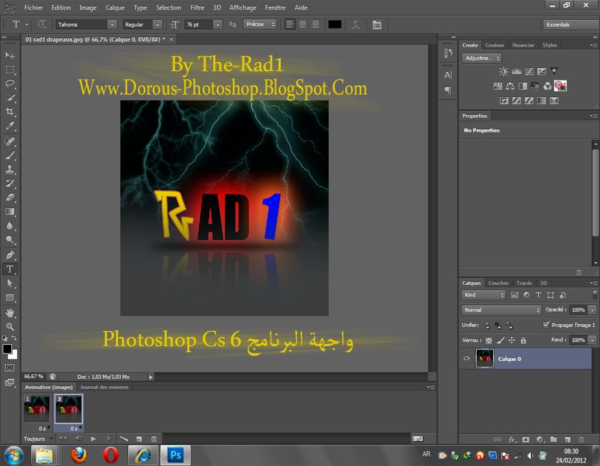Image resolution: width=600 pixels, height=466 pixels.
Task: Select the History Brush tool
Action: pyautogui.click(x=10, y=184)
